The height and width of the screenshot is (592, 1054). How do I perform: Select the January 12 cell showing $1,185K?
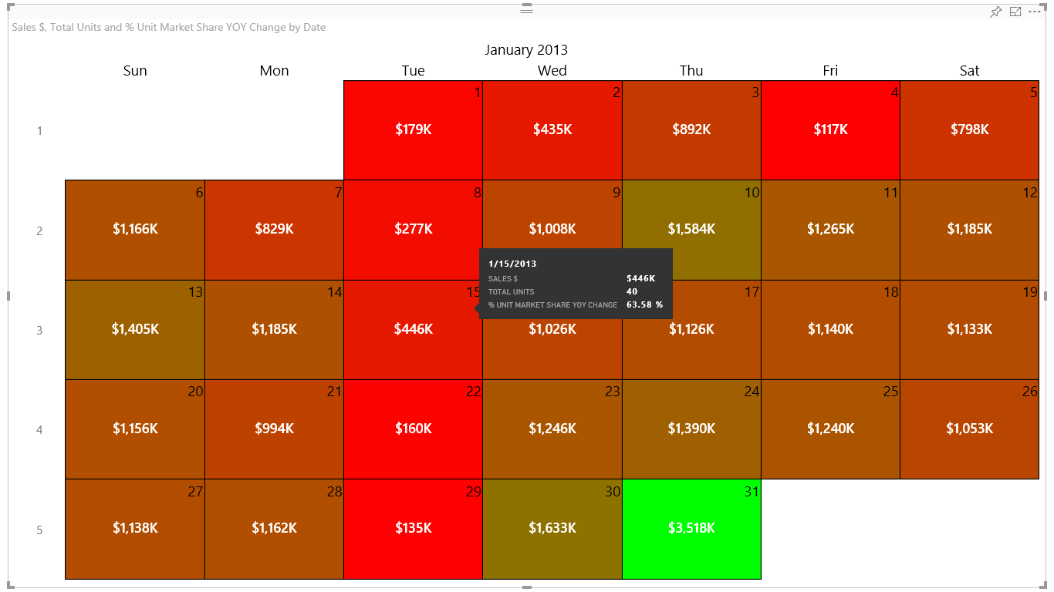[x=970, y=230]
